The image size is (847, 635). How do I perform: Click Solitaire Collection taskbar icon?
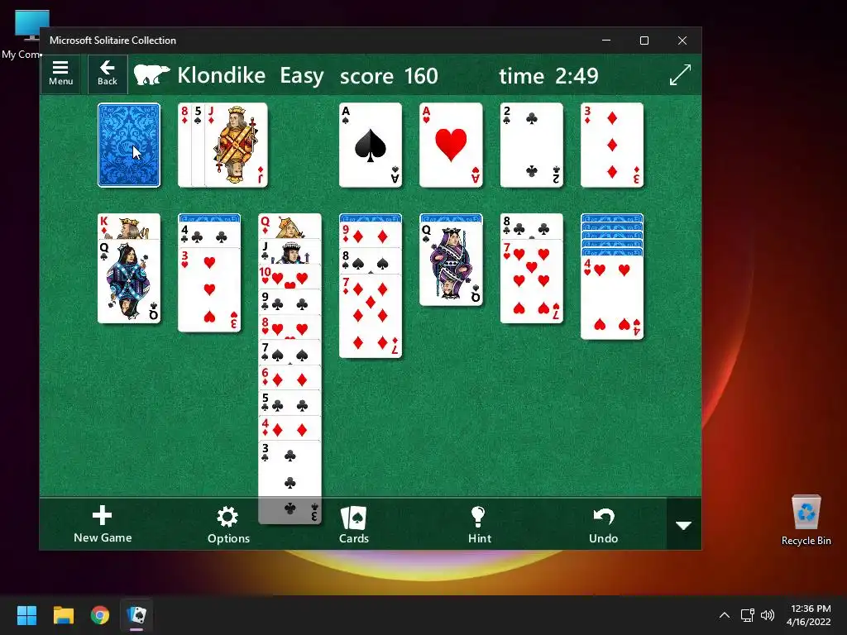(136, 615)
